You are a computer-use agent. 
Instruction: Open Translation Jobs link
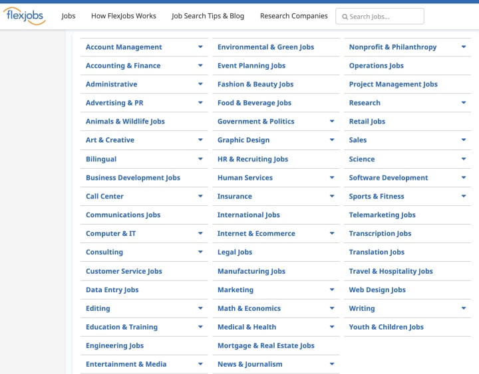click(x=377, y=252)
